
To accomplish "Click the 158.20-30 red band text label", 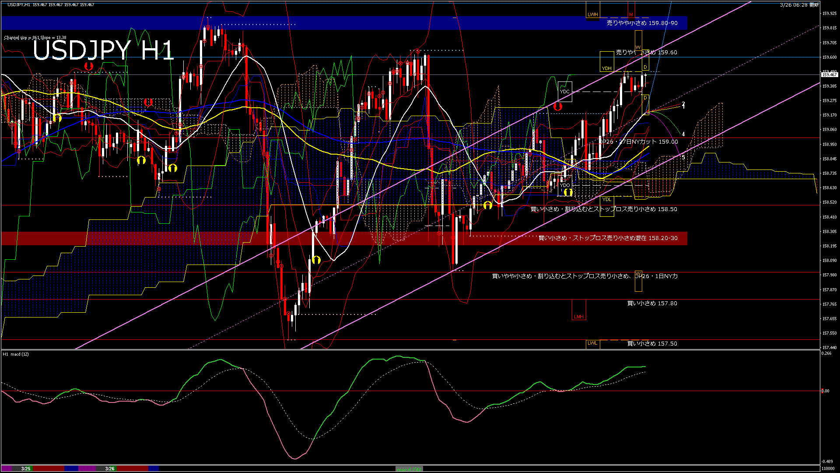I will coord(608,238).
